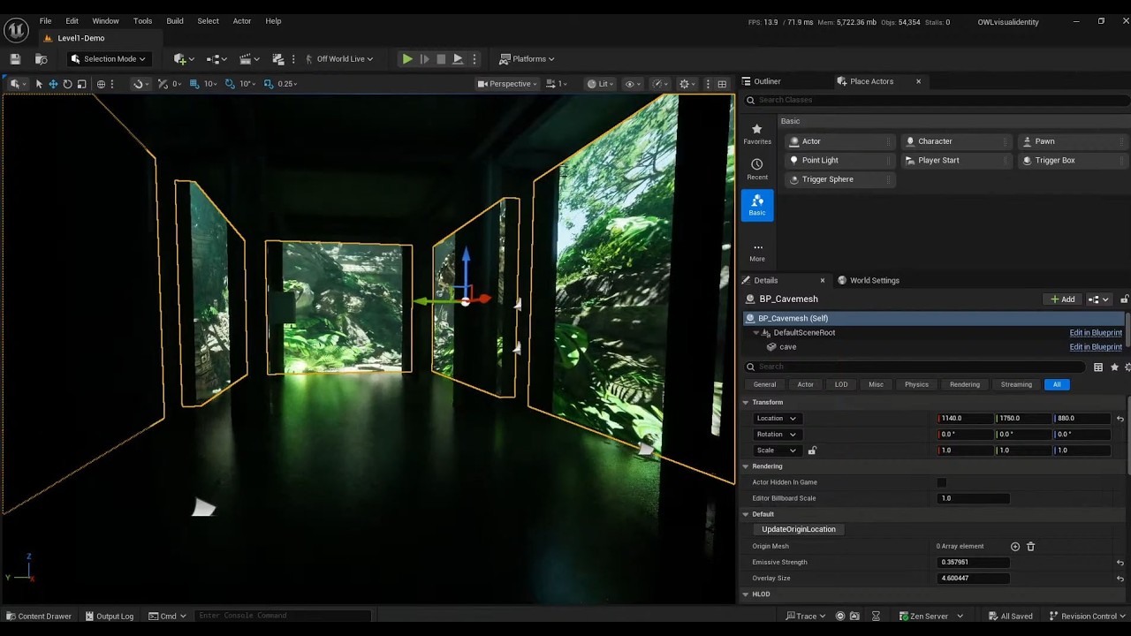Click the Emissive Strength value slider field
The height and width of the screenshot is (636, 1131).
click(974, 562)
